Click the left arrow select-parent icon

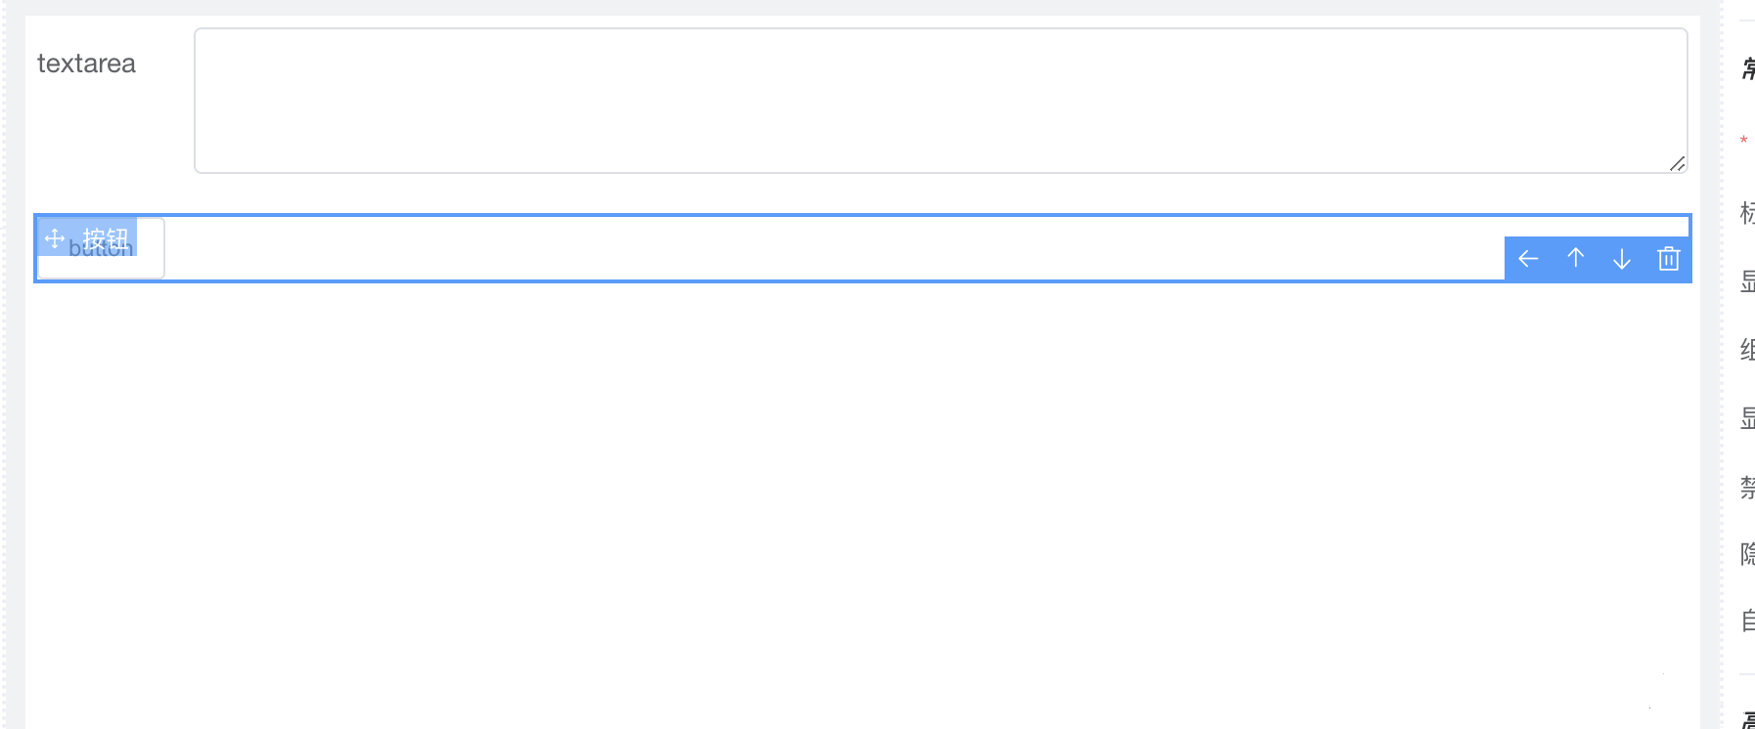[x=1528, y=259]
